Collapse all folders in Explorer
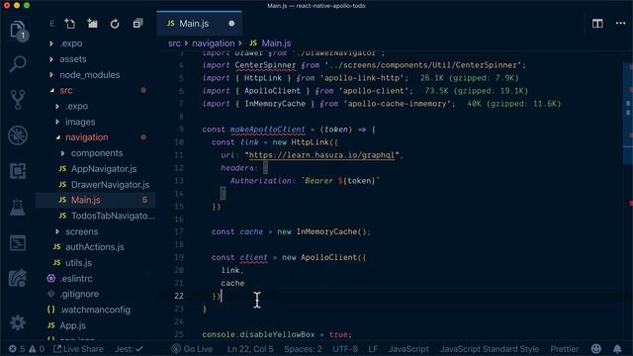633x356 pixels. (x=137, y=24)
